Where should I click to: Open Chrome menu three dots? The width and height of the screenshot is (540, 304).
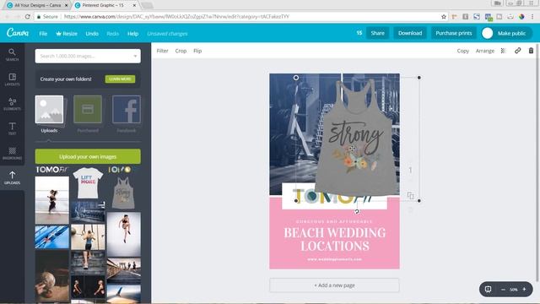[x=532, y=17]
